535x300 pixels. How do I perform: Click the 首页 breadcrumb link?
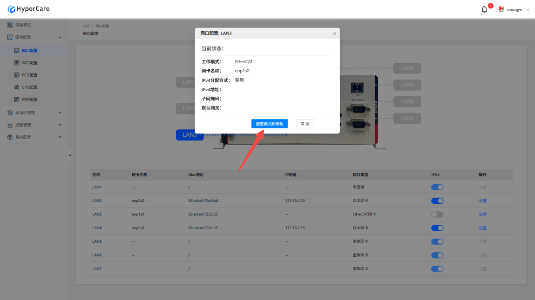tap(86, 26)
